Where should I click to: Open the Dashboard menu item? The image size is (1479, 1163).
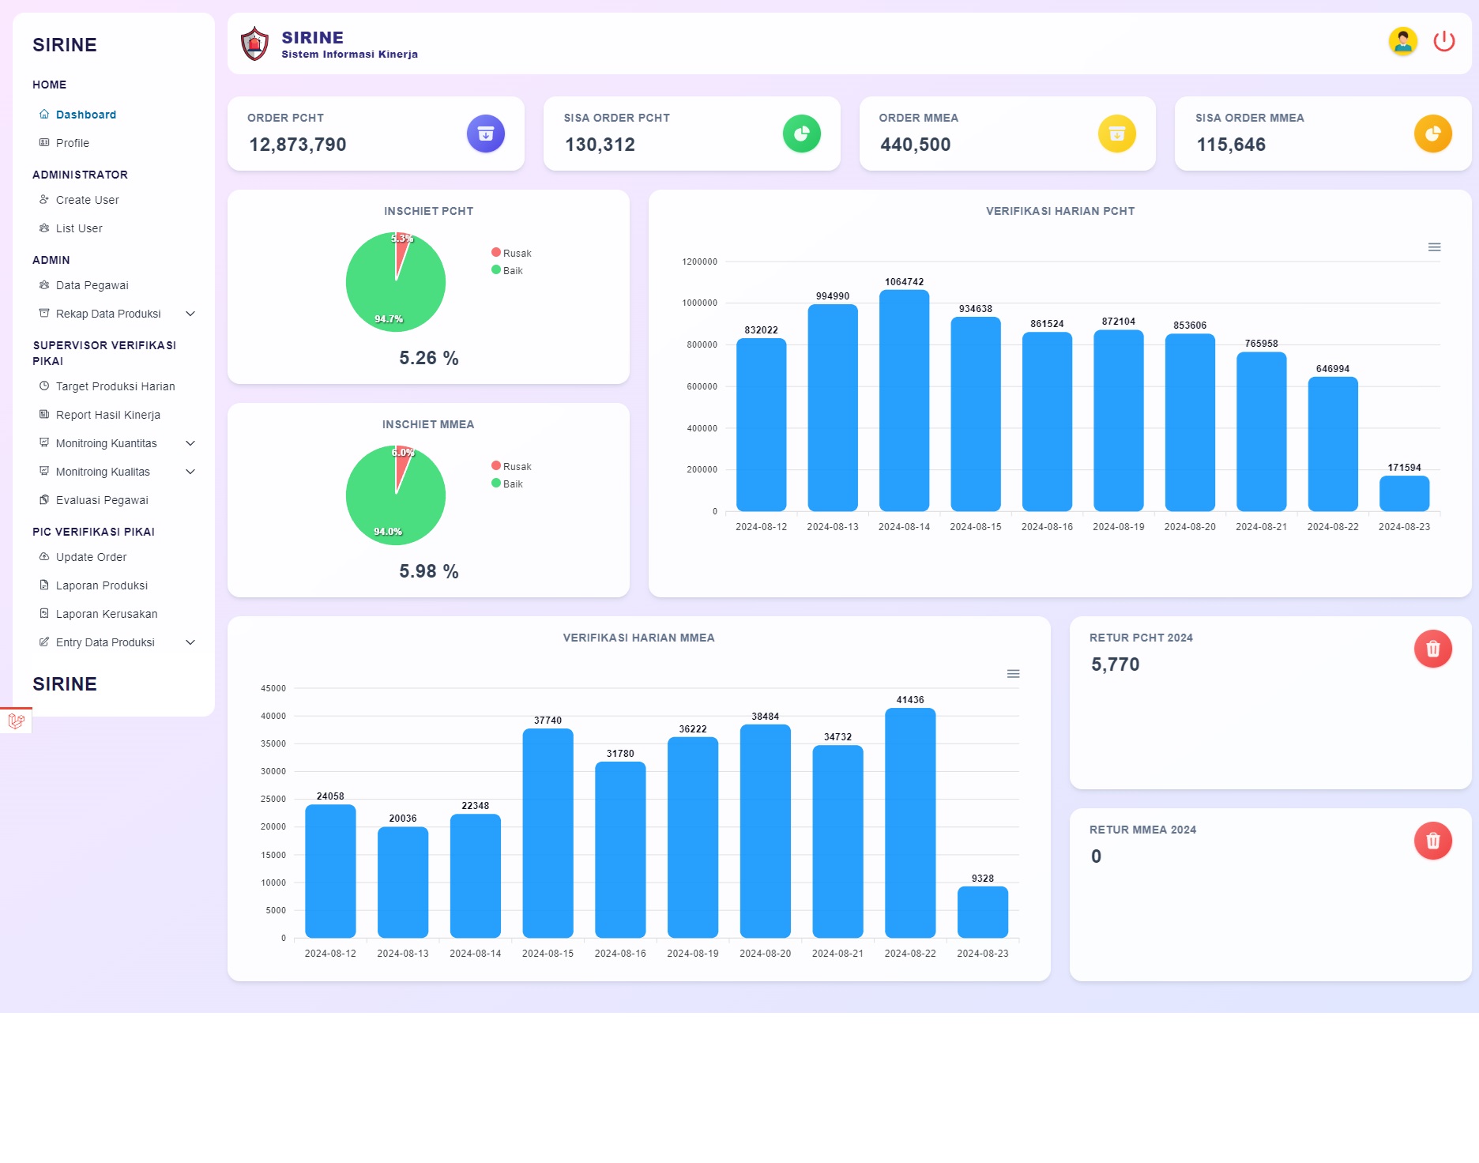pyautogui.click(x=85, y=115)
